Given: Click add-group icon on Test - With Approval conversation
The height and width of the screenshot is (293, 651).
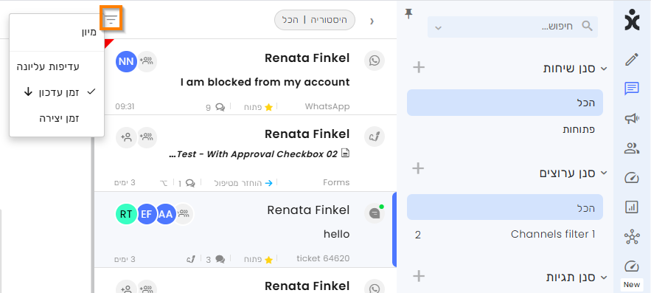Looking at the screenshot, I should (x=147, y=137).
